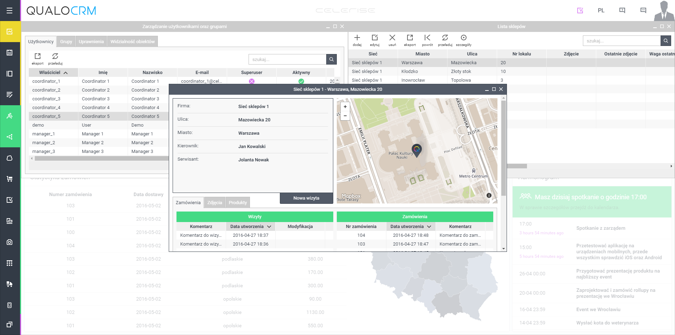675x335 pixels.
Task: Click the 'szczegóły' details icon
Action: [x=463, y=38]
